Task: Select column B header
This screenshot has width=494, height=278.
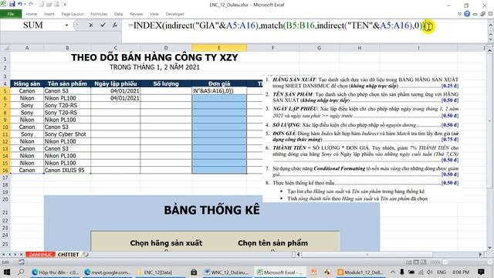Action: 67,48
